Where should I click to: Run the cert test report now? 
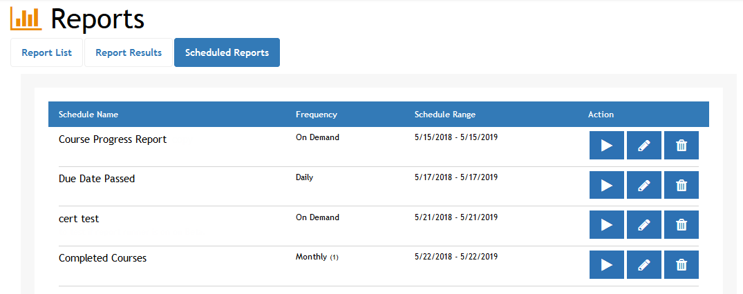point(606,225)
